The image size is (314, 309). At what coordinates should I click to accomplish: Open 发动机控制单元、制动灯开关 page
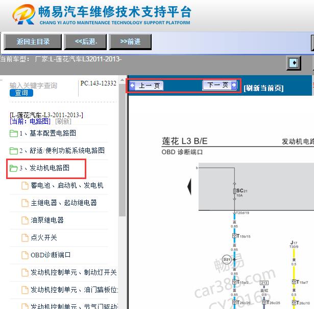(x=74, y=273)
